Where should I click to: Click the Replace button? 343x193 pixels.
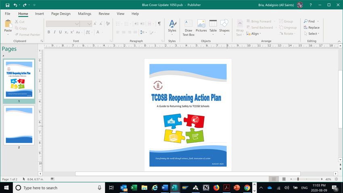(312, 27)
